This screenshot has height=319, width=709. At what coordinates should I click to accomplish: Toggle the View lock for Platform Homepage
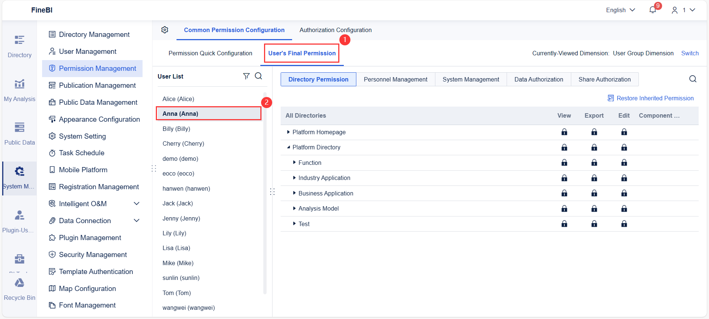[564, 132]
